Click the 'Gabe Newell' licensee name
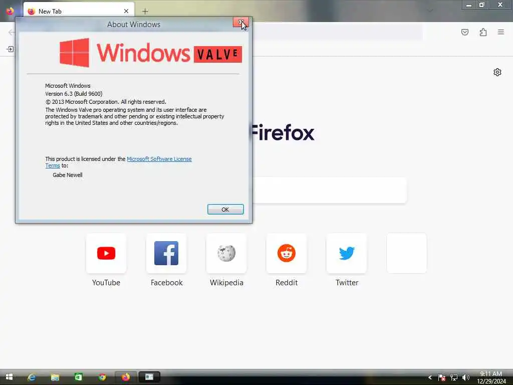 (68, 175)
